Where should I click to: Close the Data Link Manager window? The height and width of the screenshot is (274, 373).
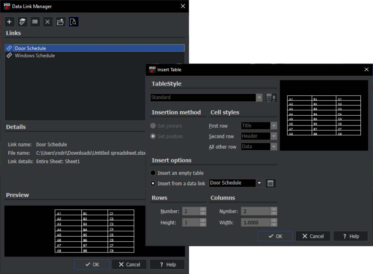[183, 6]
